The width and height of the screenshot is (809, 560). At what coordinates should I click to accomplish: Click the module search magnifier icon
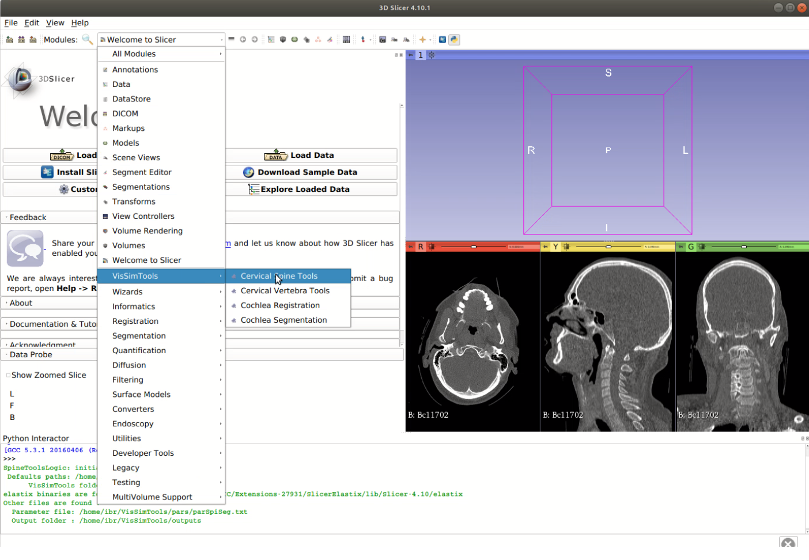[87, 39]
